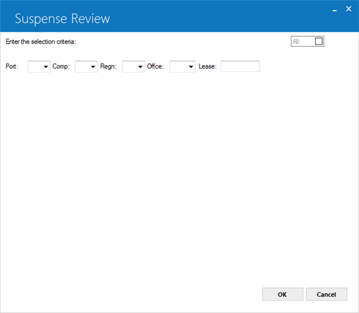Click the Suspense Review title text
This screenshot has width=359, height=313.
point(63,19)
